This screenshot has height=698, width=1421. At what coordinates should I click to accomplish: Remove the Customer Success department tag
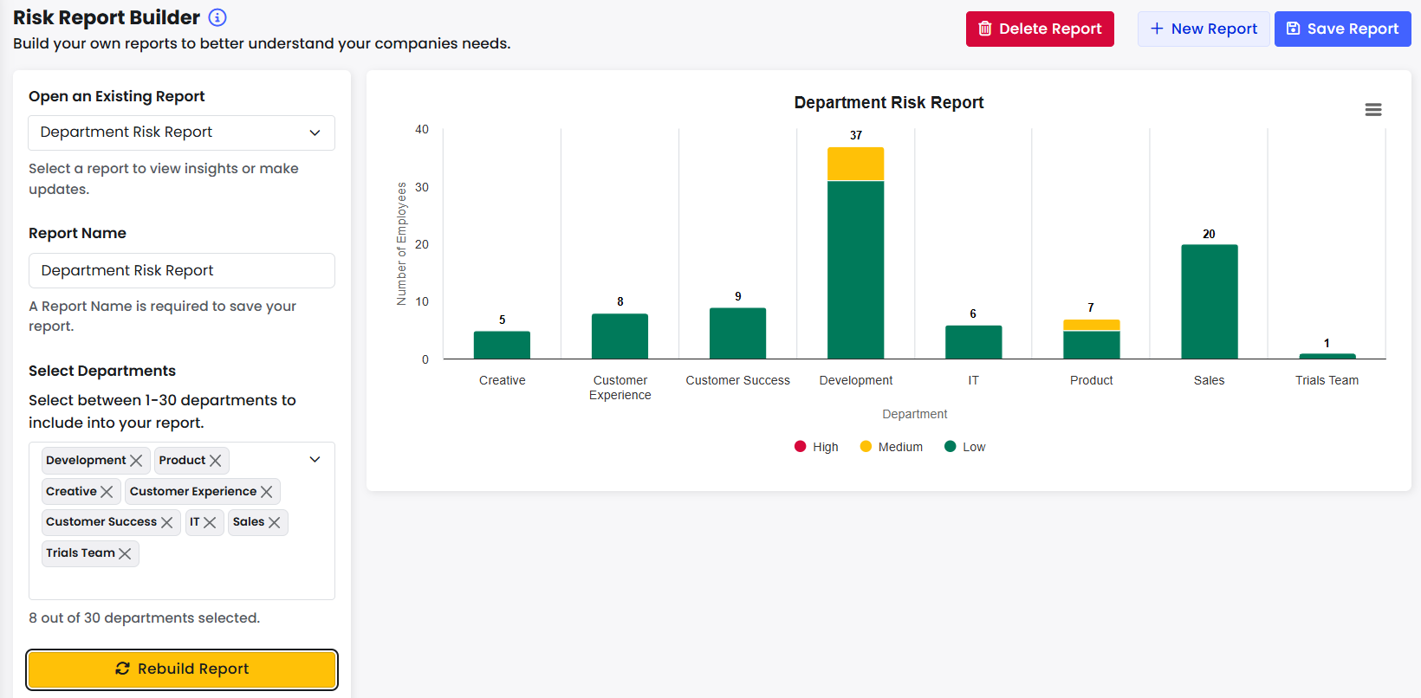[x=167, y=522]
